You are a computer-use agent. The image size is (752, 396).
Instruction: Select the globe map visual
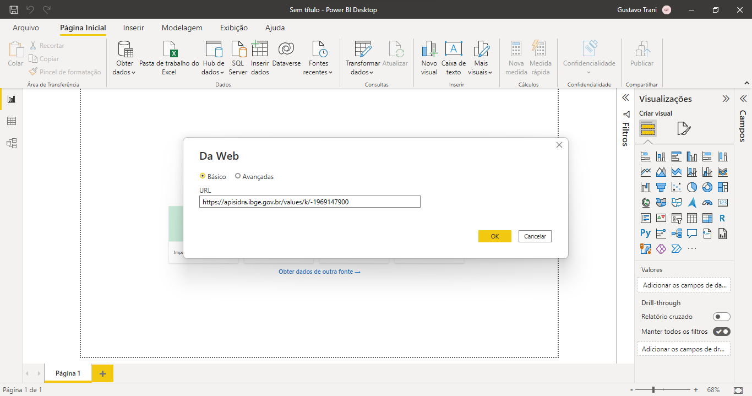(x=646, y=203)
